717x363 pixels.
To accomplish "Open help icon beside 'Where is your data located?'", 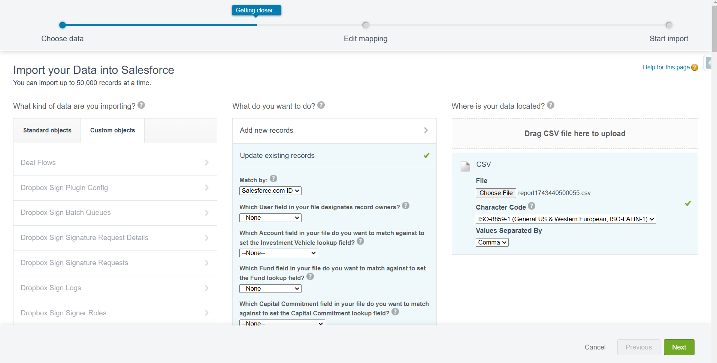I will pyautogui.click(x=551, y=105).
